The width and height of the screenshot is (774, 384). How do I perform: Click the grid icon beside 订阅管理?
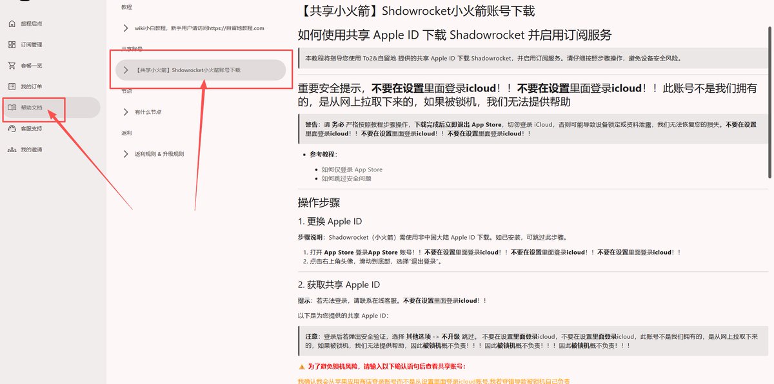click(12, 44)
